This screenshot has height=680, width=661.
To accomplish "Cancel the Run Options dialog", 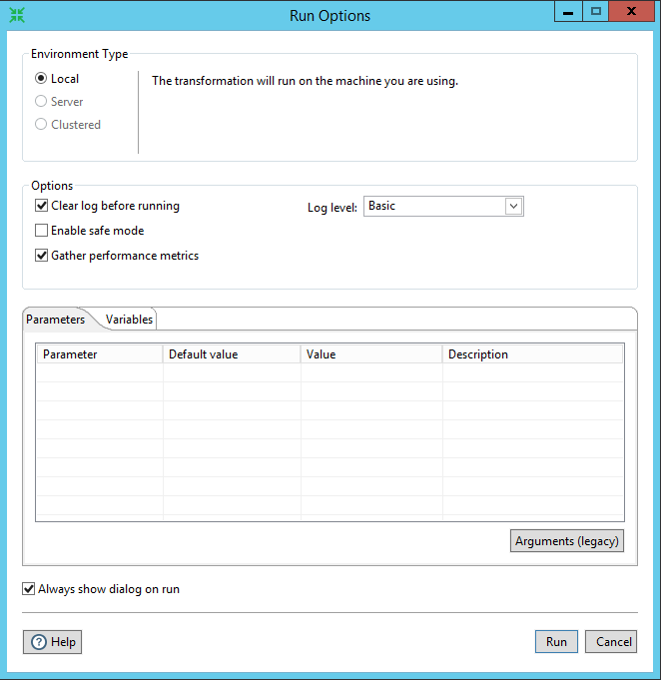I will (610, 642).
